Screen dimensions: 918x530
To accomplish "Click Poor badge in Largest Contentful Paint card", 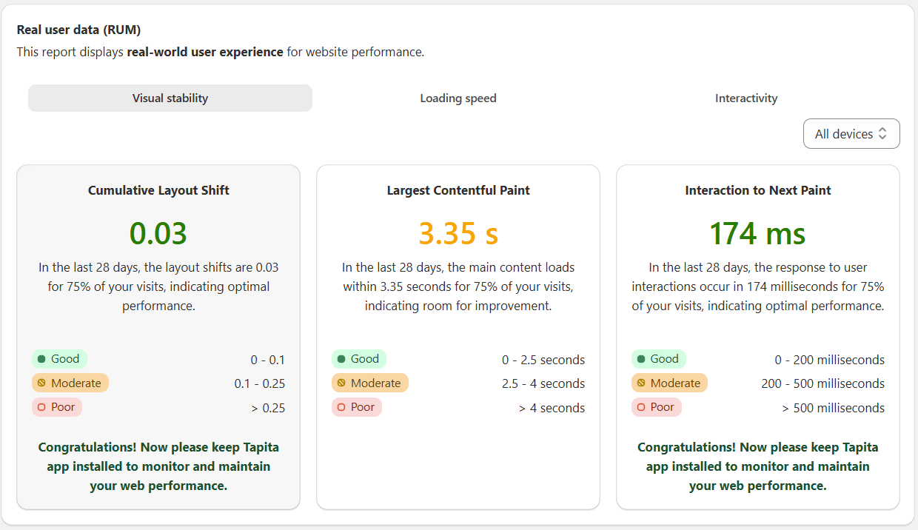I will (x=357, y=407).
